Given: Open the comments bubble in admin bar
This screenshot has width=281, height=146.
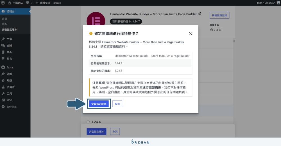Looking at the screenshot, I should [x=29, y=3].
